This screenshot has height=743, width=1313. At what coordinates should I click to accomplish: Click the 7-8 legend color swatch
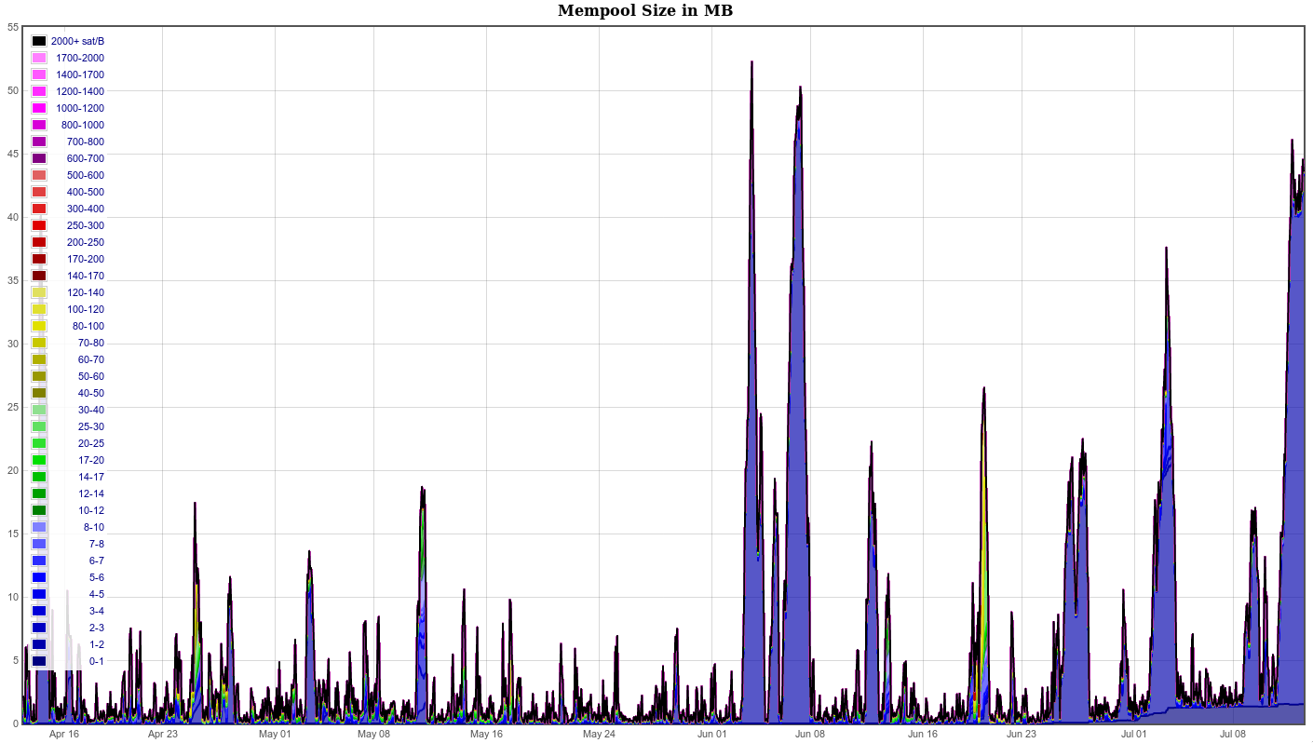pyautogui.click(x=39, y=544)
